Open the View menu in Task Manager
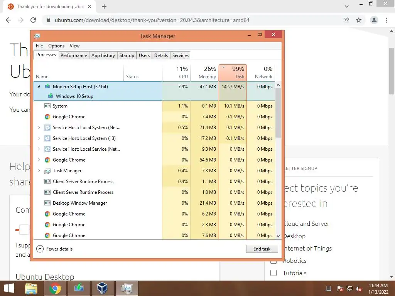This screenshot has height=296, width=395. (74, 46)
